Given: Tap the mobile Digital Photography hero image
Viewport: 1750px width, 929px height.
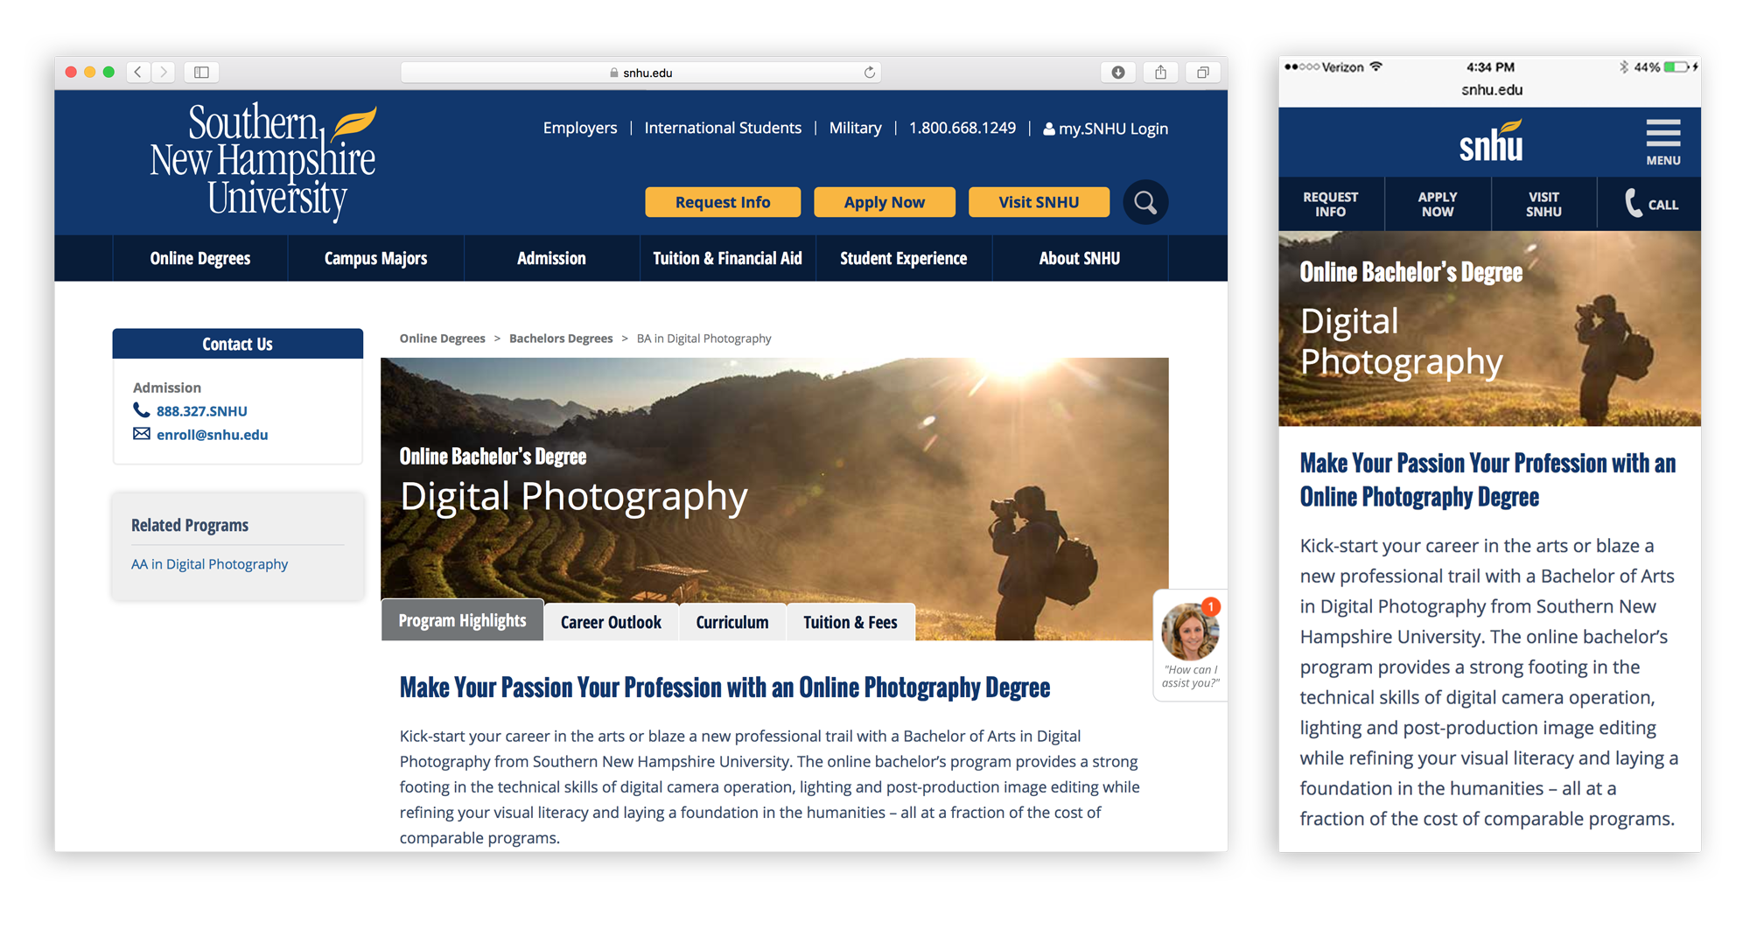Looking at the screenshot, I should (1489, 329).
